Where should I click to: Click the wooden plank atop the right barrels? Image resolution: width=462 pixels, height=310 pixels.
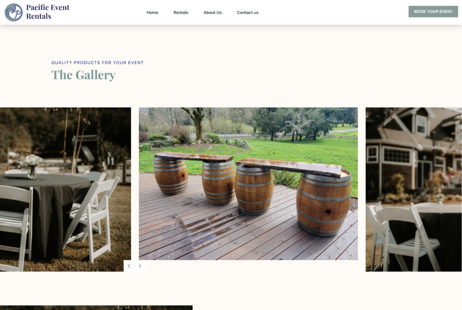[288, 167]
